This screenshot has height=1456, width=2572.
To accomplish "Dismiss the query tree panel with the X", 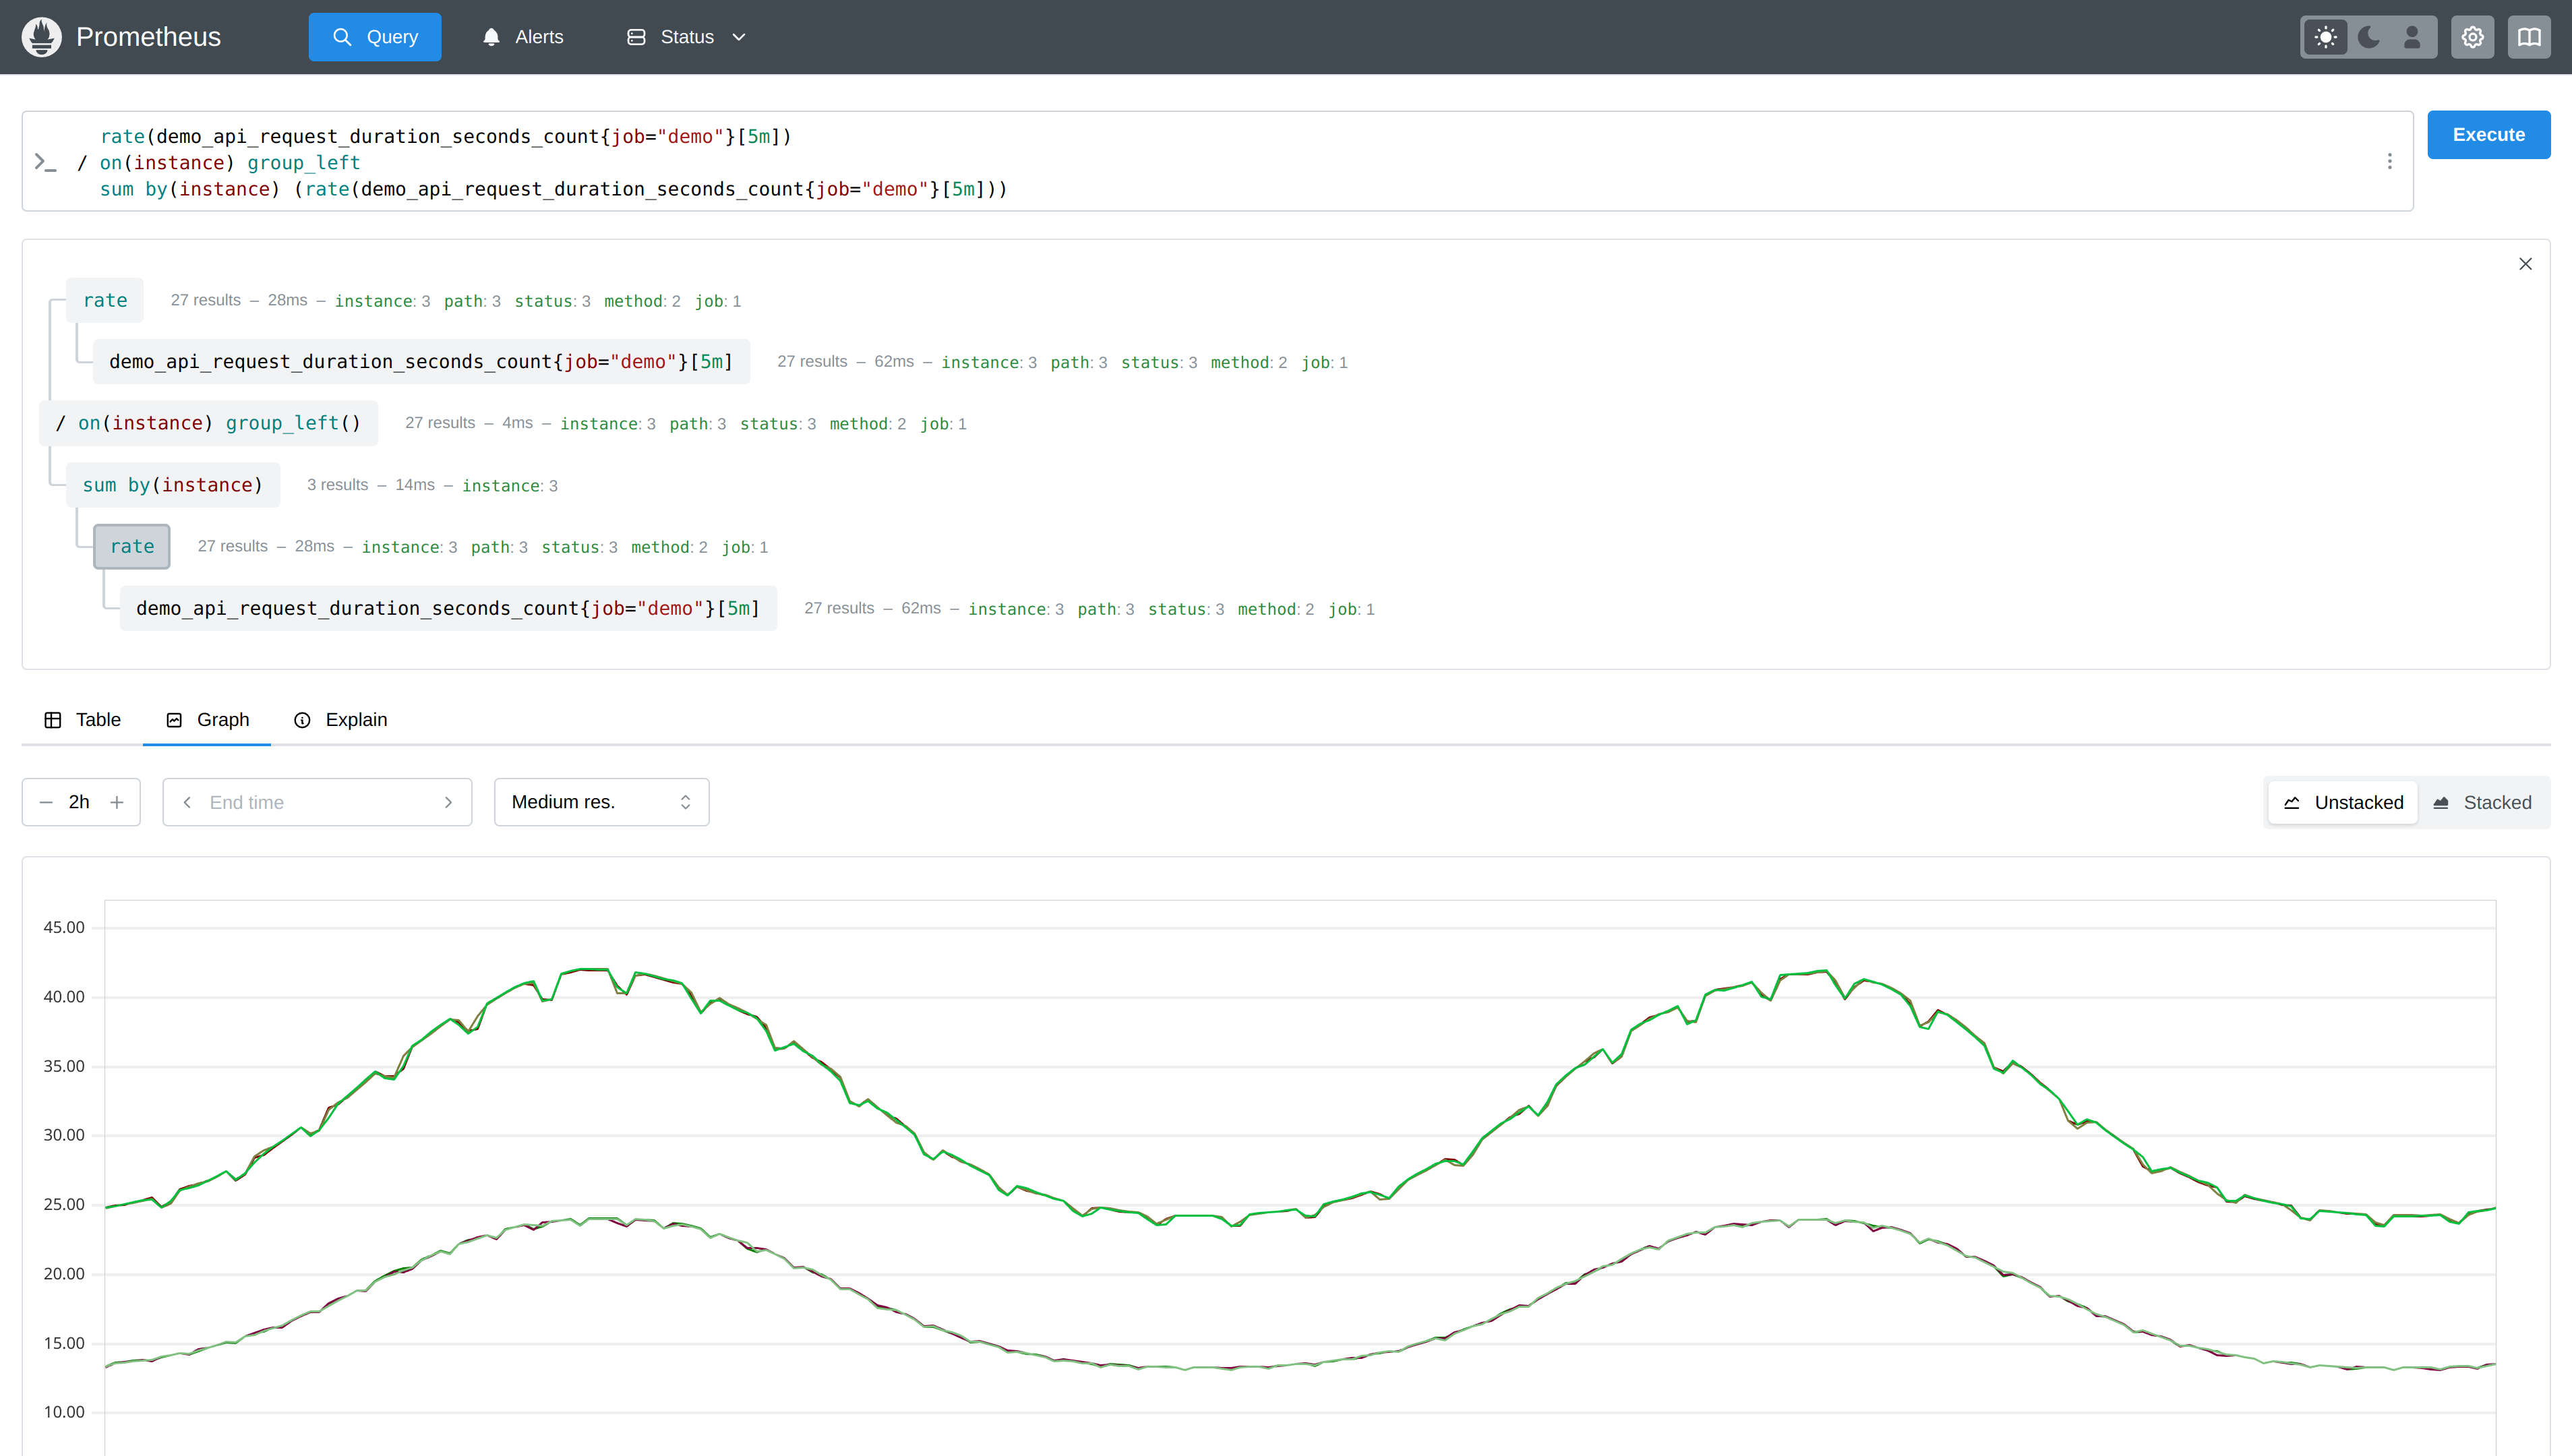I will [x=2526, y=263].
